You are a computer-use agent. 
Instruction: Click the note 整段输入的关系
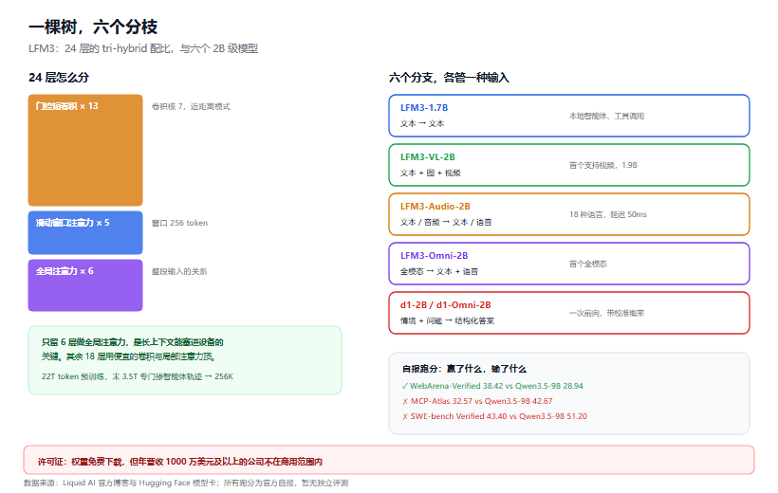[179, 272]
